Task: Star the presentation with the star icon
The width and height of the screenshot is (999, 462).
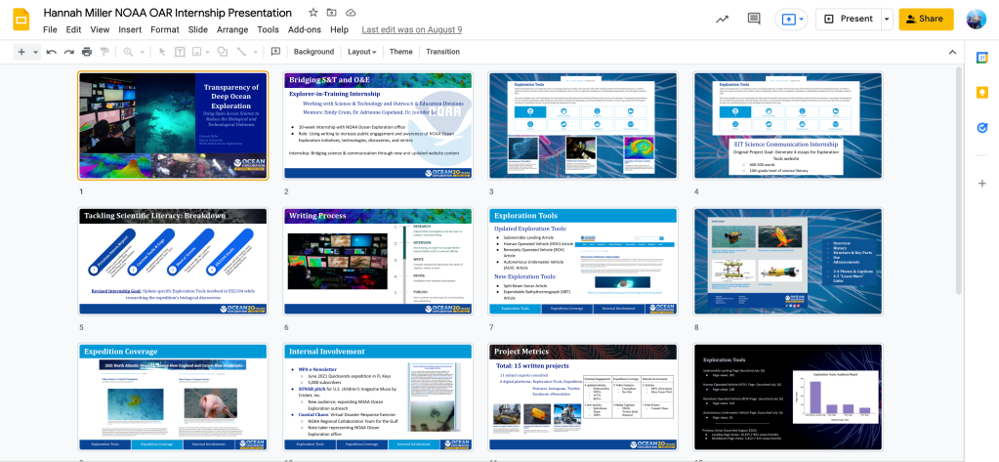Action: click(x=312, y=13)
